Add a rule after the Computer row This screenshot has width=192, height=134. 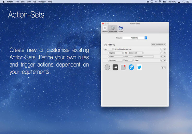[164, 60]
